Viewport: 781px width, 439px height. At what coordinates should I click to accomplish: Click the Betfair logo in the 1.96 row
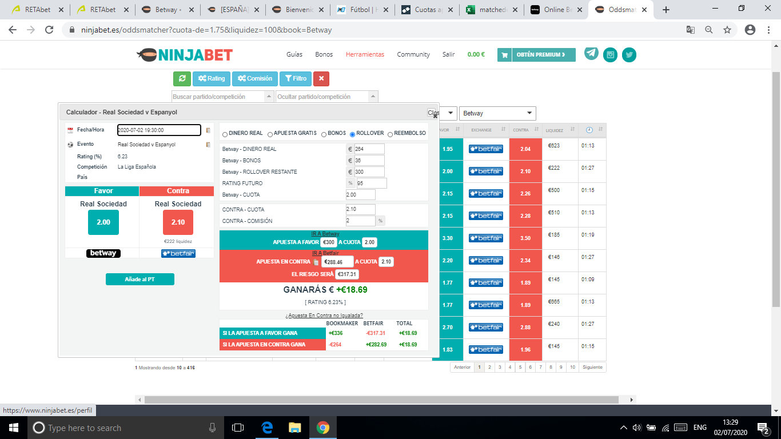pyautogui.click(x=486, y=349)
